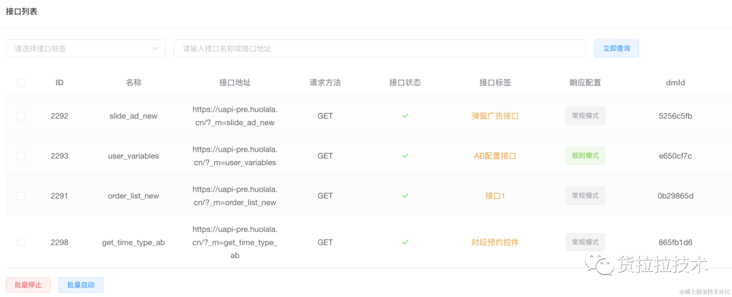This screenshot has height=297, width=732.
Task: Click the dmId column header
Action: (675, 83)
